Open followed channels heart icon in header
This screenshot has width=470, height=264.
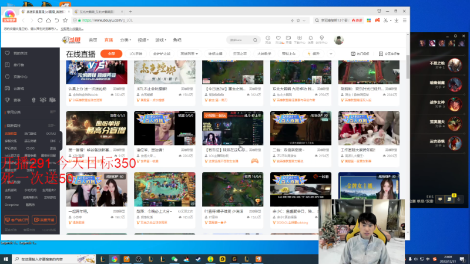pos(278,38)
